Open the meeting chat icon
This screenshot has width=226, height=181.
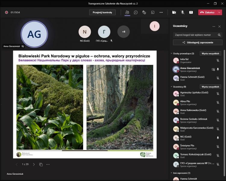[136, 12]
